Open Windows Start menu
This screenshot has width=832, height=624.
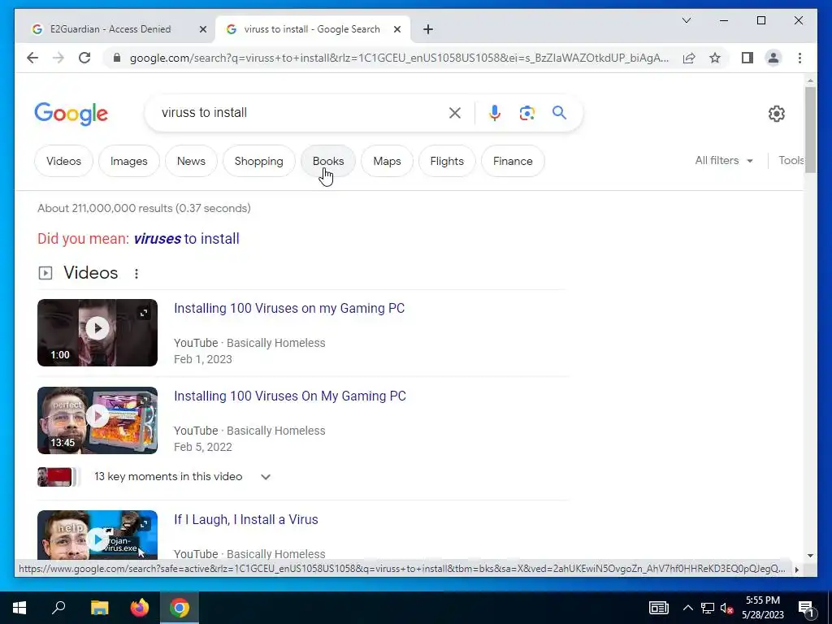click(x=19, y=608)
